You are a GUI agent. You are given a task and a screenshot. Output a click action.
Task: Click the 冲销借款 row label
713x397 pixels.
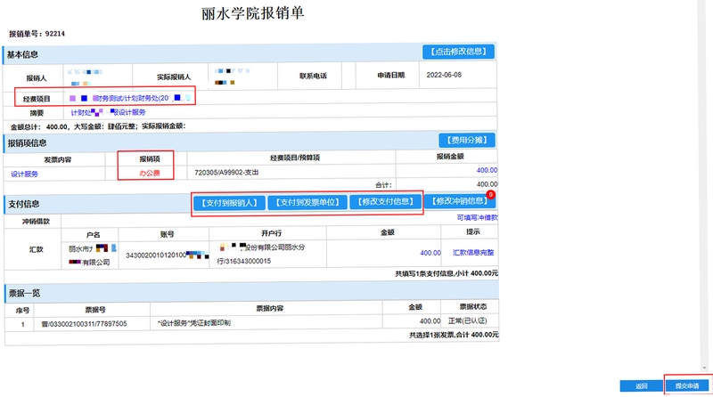point(36,222)
